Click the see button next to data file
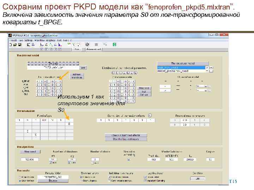Viewport: 254px width, 190px height. click(x=83, y=68)
